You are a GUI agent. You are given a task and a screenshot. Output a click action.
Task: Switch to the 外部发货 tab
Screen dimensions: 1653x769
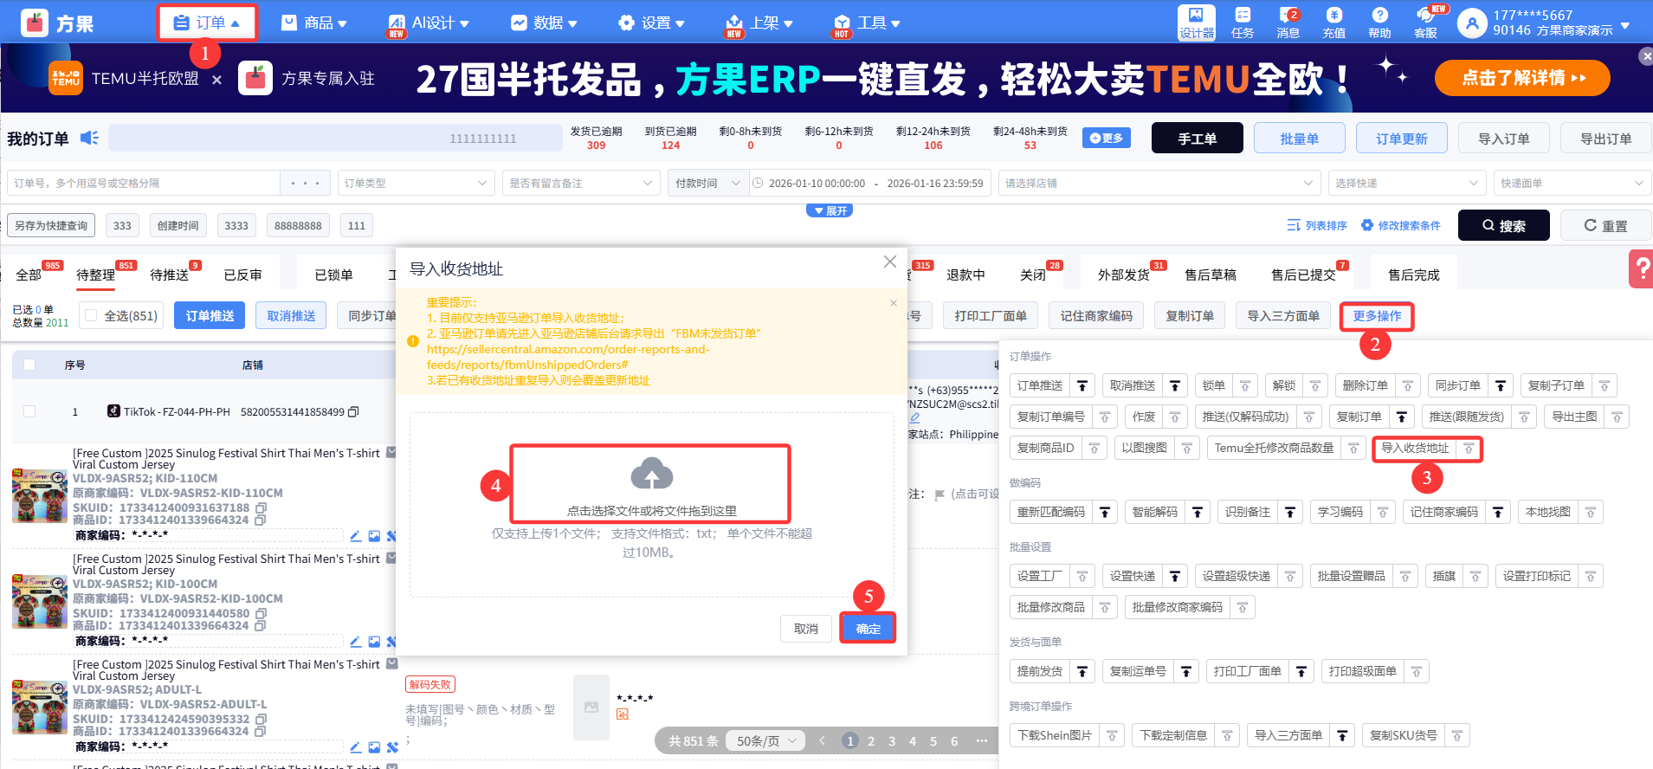point(1124,275)
